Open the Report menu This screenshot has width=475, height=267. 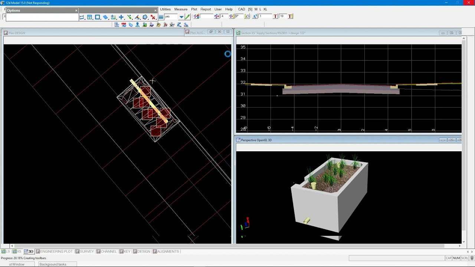pos(206,9)
